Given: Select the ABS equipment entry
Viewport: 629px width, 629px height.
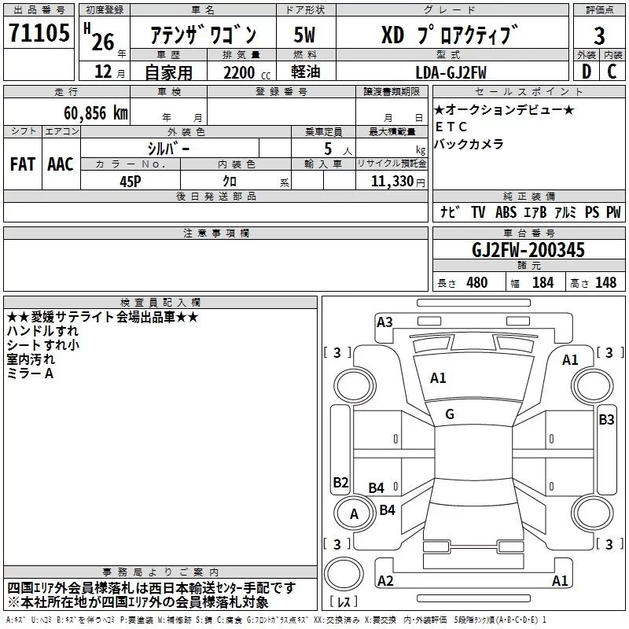Looking at the screenshot, I should pyautogui.click(x=506, y=212).
